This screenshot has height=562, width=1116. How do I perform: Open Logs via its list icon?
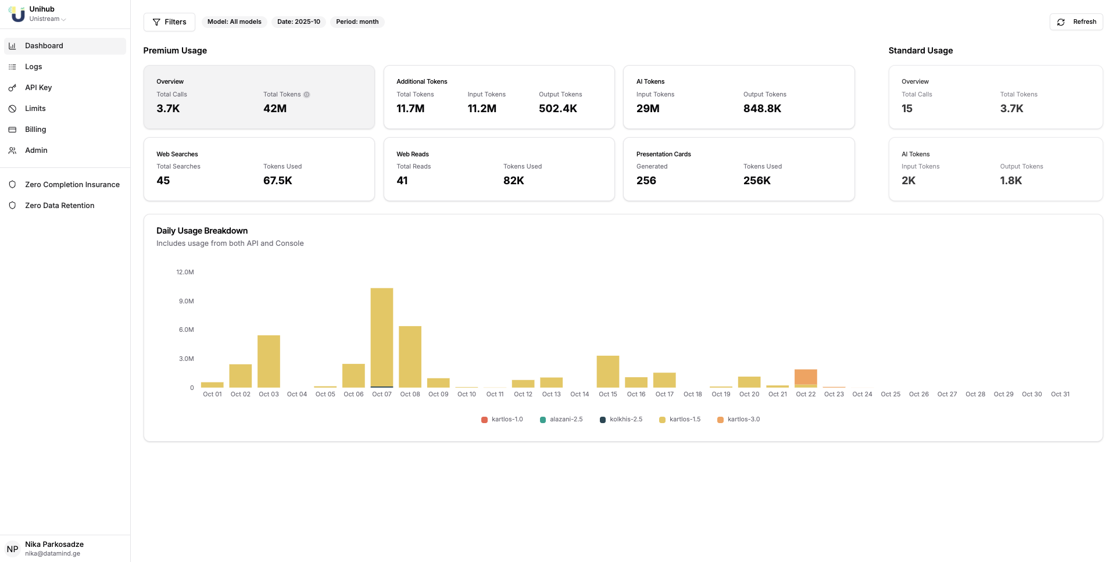coord(12,67)
